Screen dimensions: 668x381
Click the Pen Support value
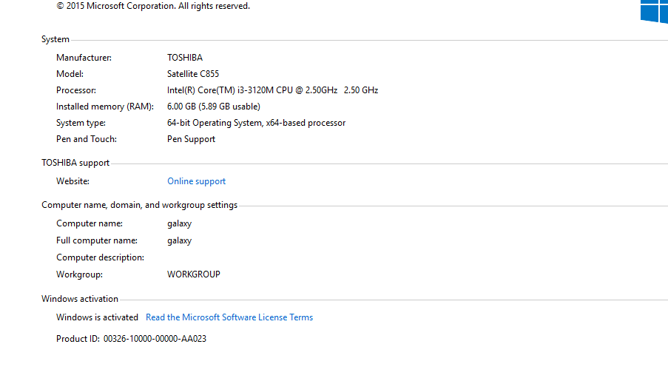[191, 139]
